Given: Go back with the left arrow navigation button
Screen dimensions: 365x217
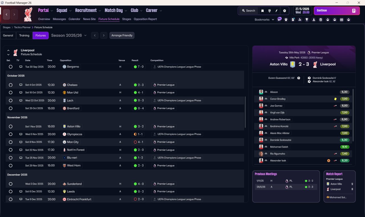Looking at the screenshot, I should [7, 14].
